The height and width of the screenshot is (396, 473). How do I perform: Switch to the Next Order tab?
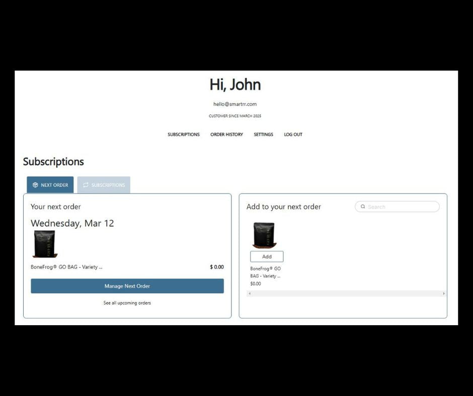[x=50, y=185]
